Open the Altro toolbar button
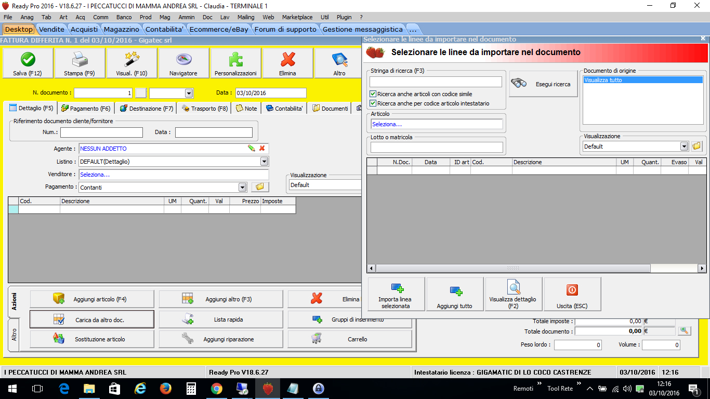Image resolution: width=710 pixels, height=399 pixels. click(338, 63)
